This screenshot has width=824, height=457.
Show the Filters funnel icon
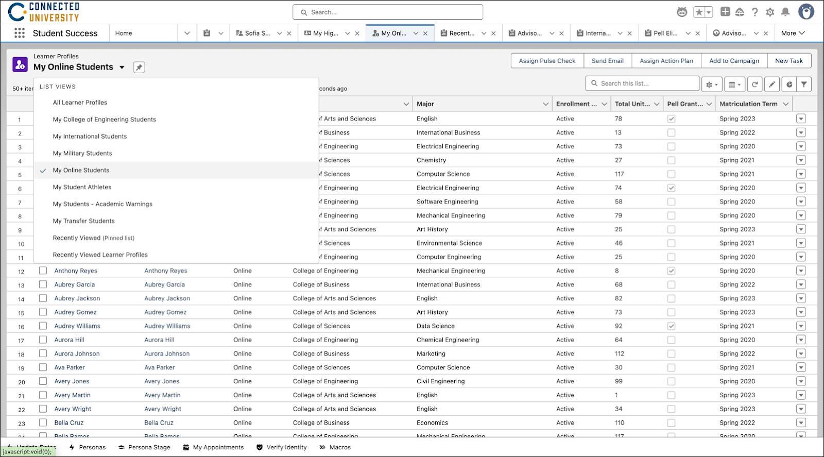coord(804,84)
